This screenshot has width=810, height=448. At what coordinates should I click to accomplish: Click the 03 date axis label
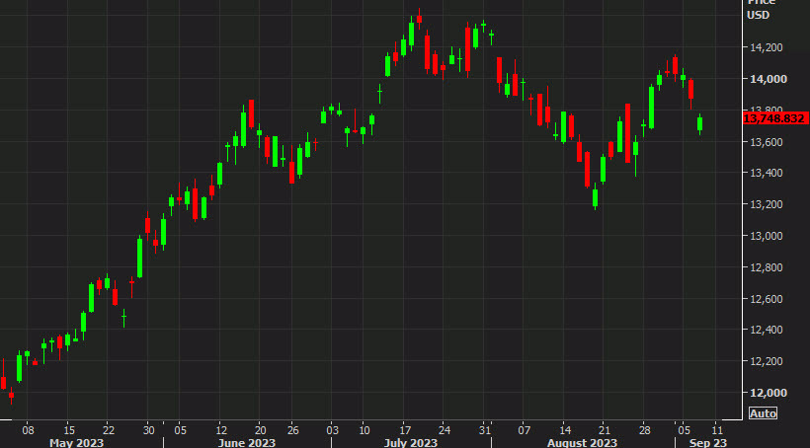(332, 430)
